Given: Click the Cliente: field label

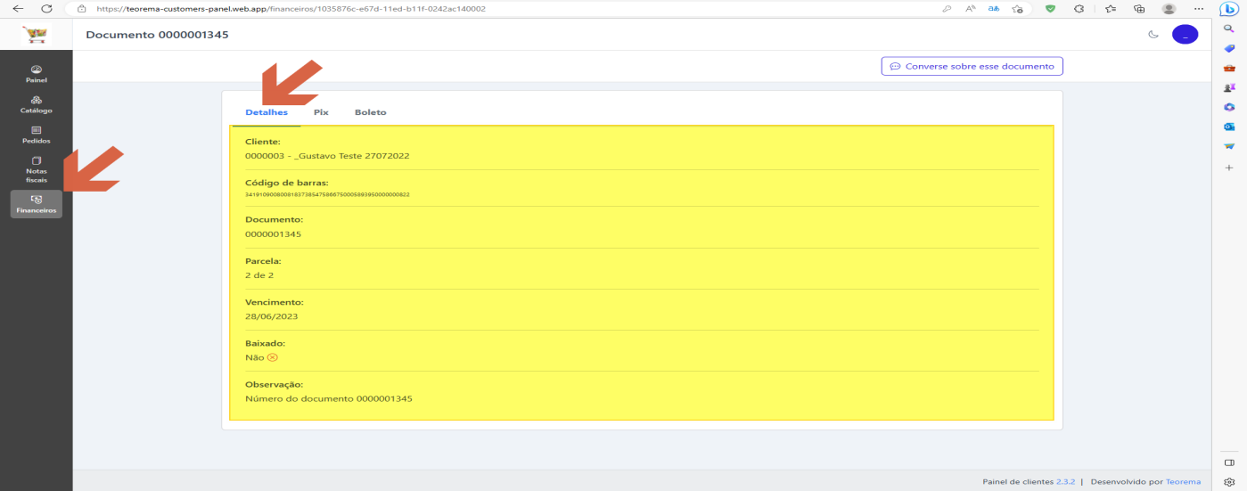Looking at the screenshot, I should click(x=262, y=141).
